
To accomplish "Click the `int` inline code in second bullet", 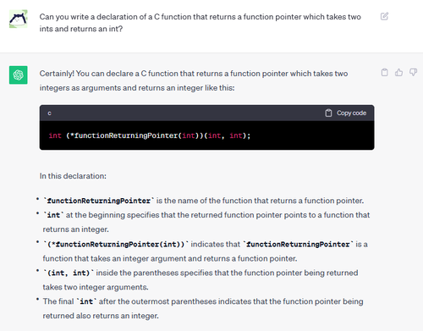I will coord(53,215).
